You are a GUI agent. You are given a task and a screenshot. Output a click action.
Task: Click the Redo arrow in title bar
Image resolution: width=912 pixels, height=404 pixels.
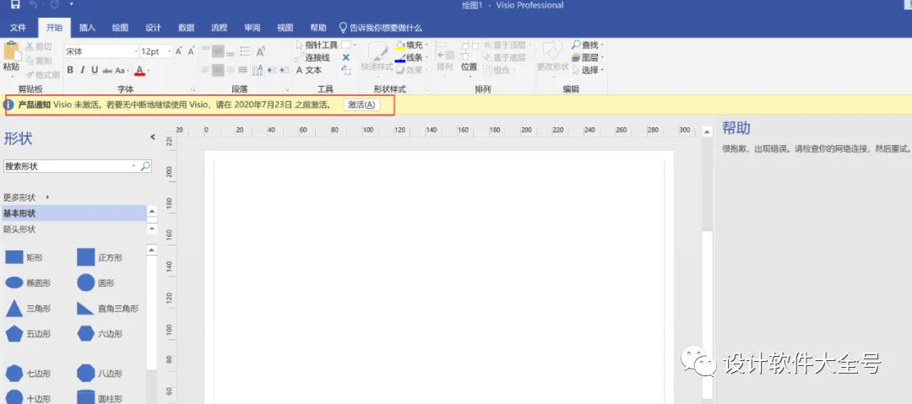tap(53, 5)
